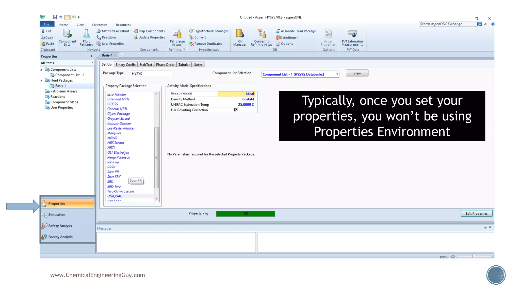Click Remove Duplicates
Screen dimensions: 520x292
click(206, 44)
